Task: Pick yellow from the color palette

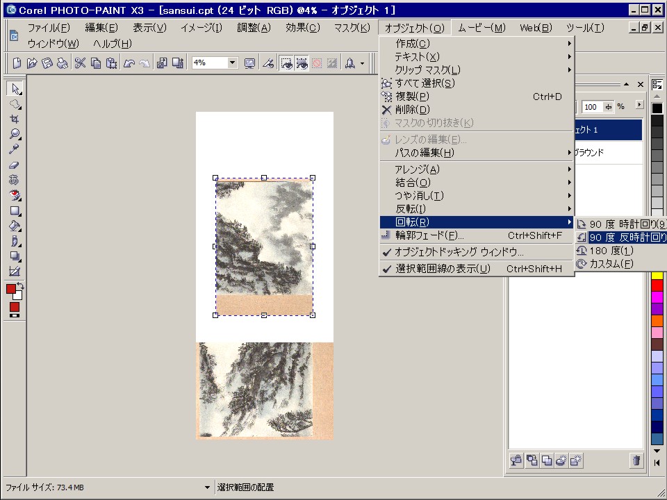Action: coord(657,275)
